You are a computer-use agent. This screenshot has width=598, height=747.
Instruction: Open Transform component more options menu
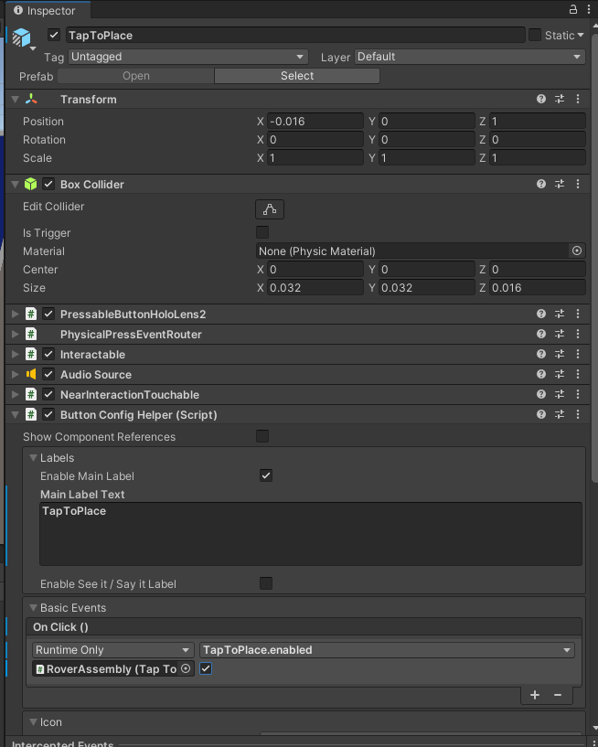[x=578, y=99]
